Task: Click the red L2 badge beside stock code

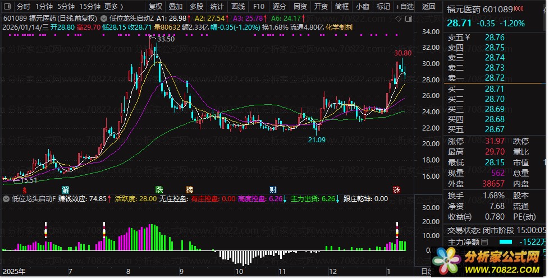Action: tap(519, 8)
